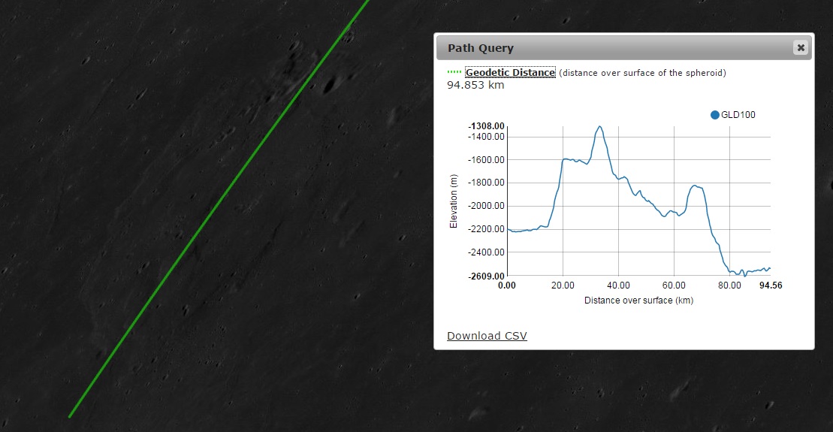Screen dimensions: 833x432
Task: Click the -2200.00 y-axis tick label
Action: coord(486,229)
